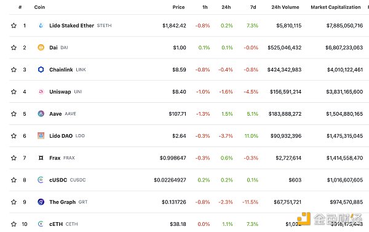Click the Chainlink hexagon logo
This screenshot has height=232, width=369.
[x=41, y=70]
